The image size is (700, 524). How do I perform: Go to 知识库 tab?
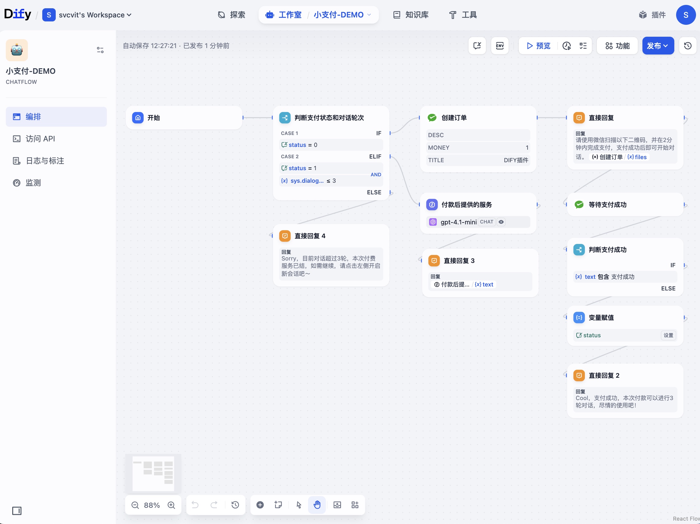tap(411, 15)
